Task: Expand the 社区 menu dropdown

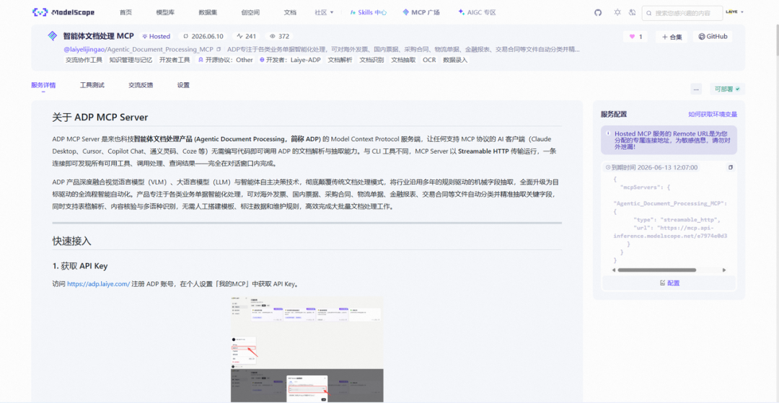Action: 324,12
